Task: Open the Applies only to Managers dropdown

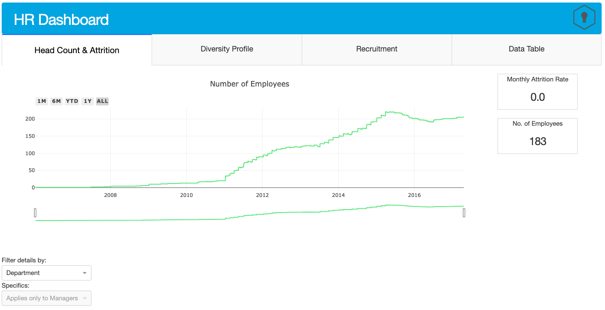Action: pyautogui.click(x=46, y=298)
